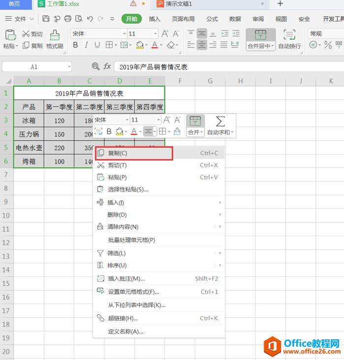Click the Cut scissors in ribbon

coord(26,34)
